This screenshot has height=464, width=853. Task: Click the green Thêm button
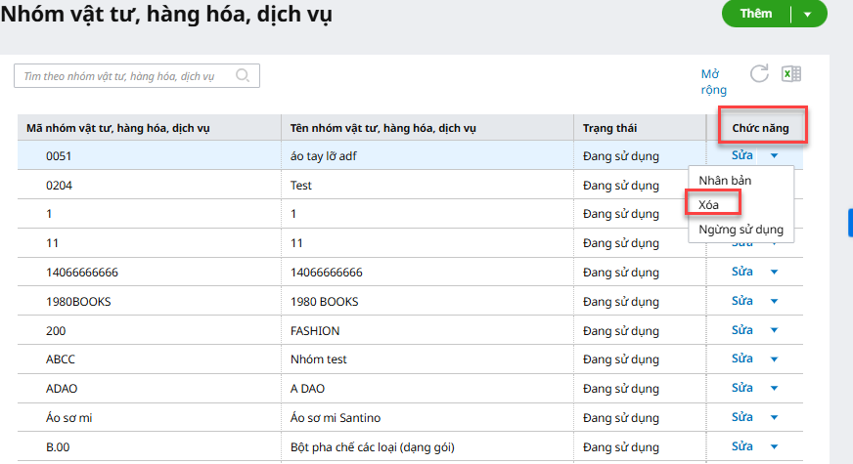756,14
